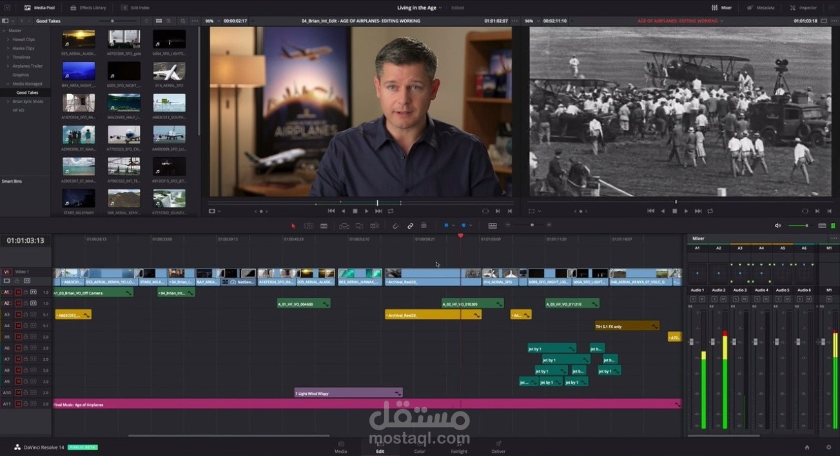
Task: Show the Inspector panel
Action: [803, 8]
